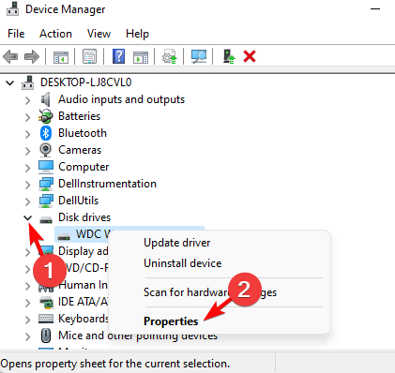
Task: Choose Properties from the context menu
Action: point(171,321)
